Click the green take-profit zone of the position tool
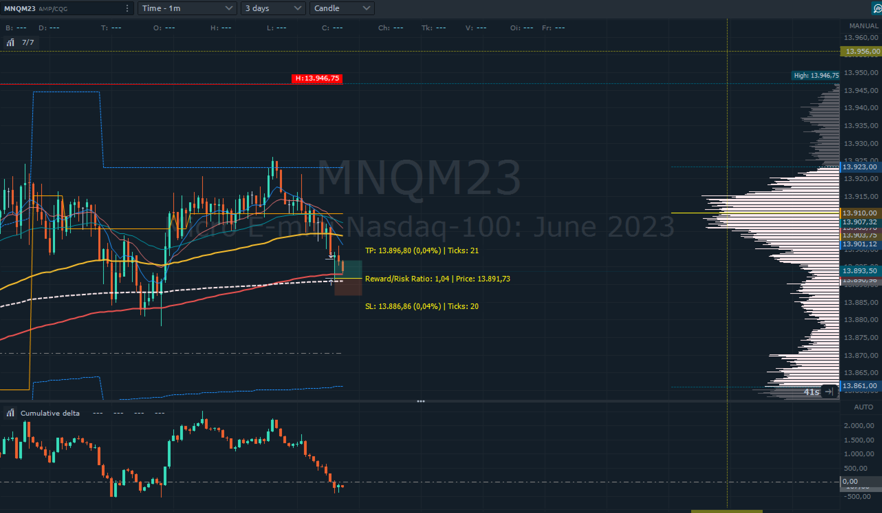Viewport: 882px width, 513px height. click(348, 269)
